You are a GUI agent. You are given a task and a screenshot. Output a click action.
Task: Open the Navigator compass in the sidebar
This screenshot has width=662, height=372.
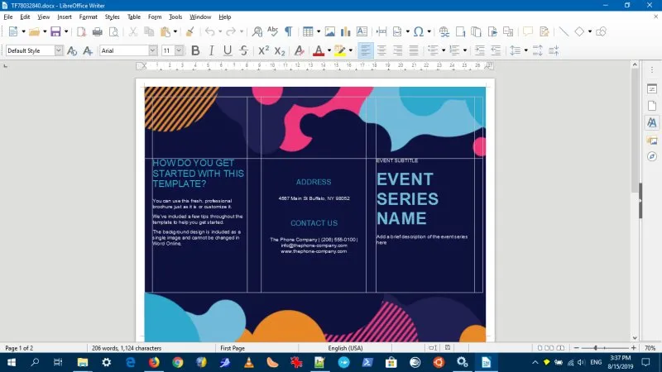(651, 156)
